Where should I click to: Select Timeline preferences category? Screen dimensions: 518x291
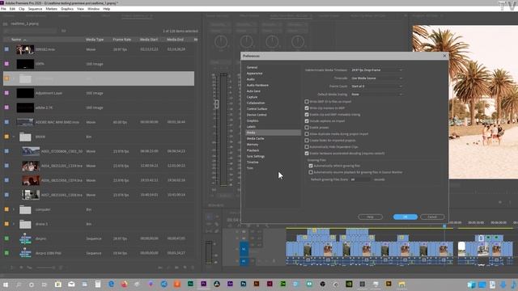(253, 162)
